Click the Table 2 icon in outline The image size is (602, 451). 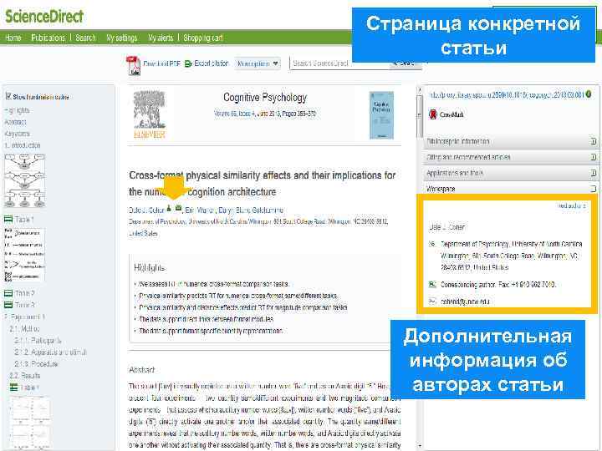click(x=8, y=293)
